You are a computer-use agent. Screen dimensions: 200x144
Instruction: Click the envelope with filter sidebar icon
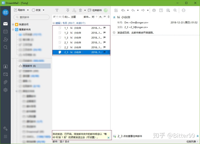(5, 74)
